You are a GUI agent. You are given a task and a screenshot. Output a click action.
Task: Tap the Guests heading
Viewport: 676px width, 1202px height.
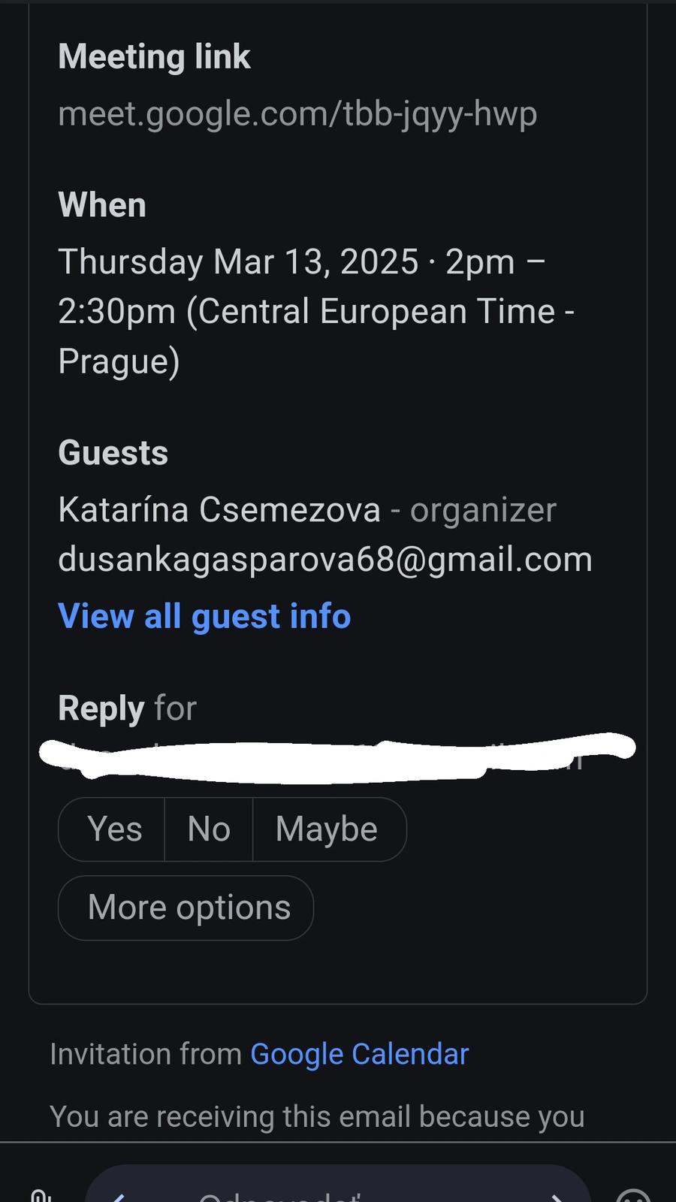click(x=113, y=453)
